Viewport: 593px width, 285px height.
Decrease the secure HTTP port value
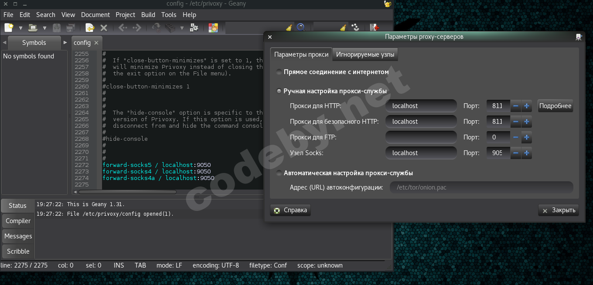point(516,122)
